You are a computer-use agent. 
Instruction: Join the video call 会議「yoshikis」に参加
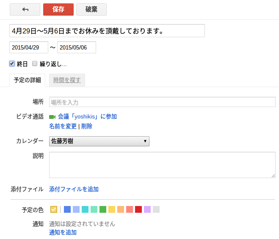(x=87, y=116)
